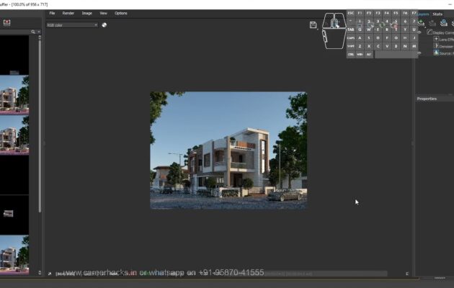Switch to the Layers tab
The width and height of the screenshot is (454, 288).
(x=422, y=14)
